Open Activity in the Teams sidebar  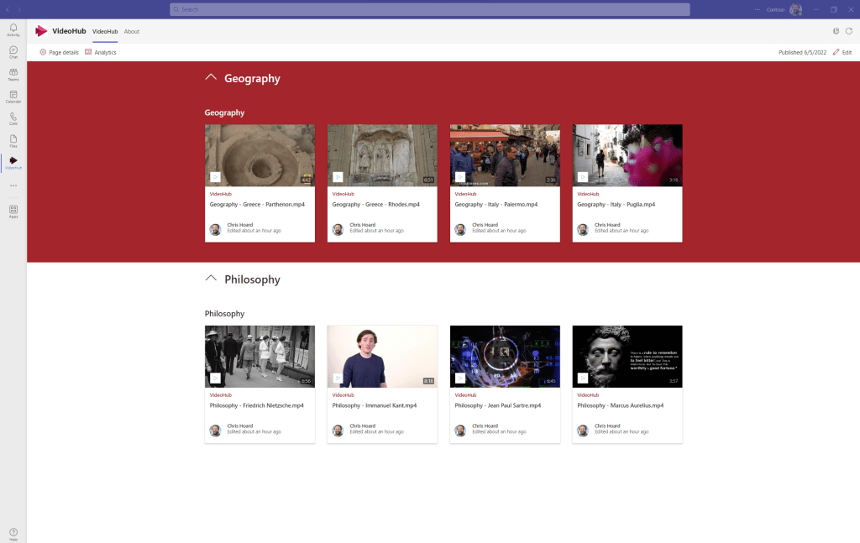[x=13, y=29]
